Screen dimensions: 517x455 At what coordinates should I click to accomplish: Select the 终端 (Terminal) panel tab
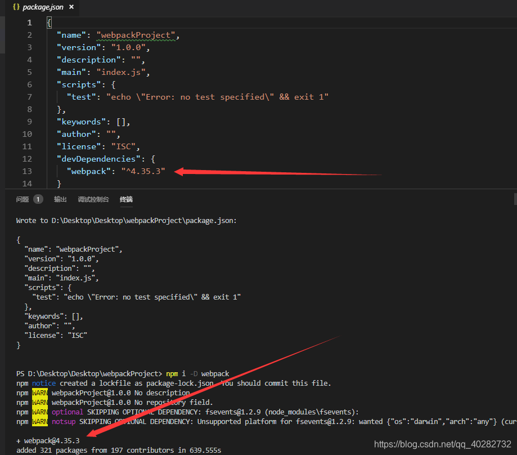tap(126, 199)
